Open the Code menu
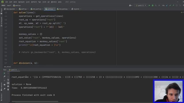The height and width of the screenshot is (103, 184). [28, 2]
